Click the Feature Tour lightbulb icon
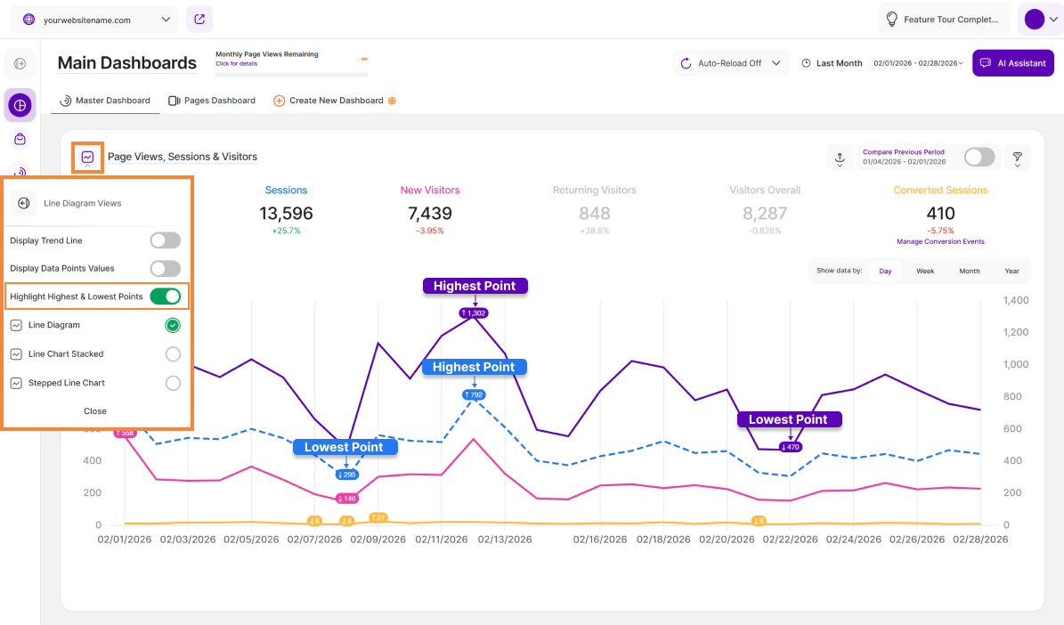Screen dimensions: 1064x625 point(891,19)
